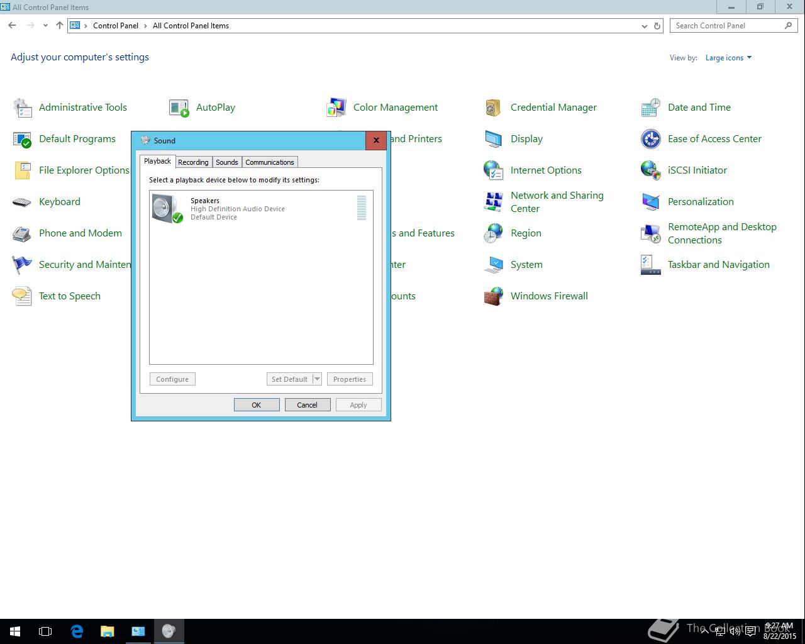Select the Speakers device icon in Sound dialog

[167, 208]
